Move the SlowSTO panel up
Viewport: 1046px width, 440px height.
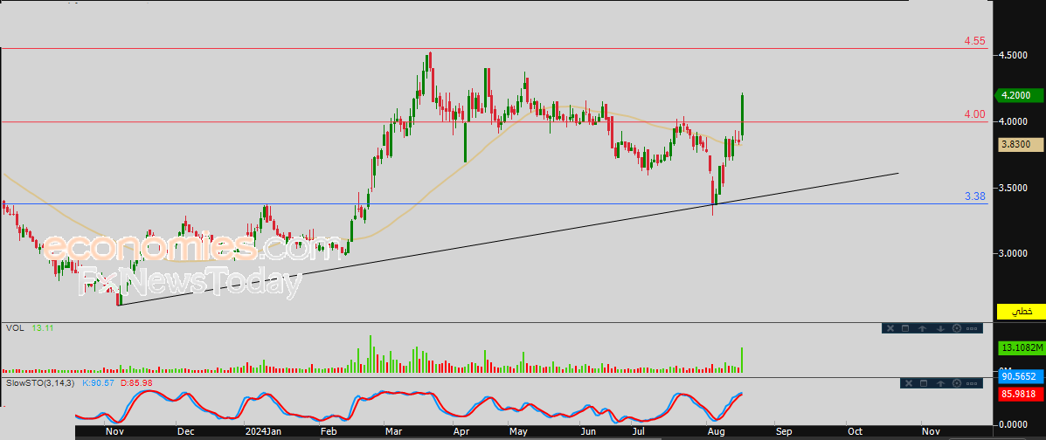(x=940, y=383)
